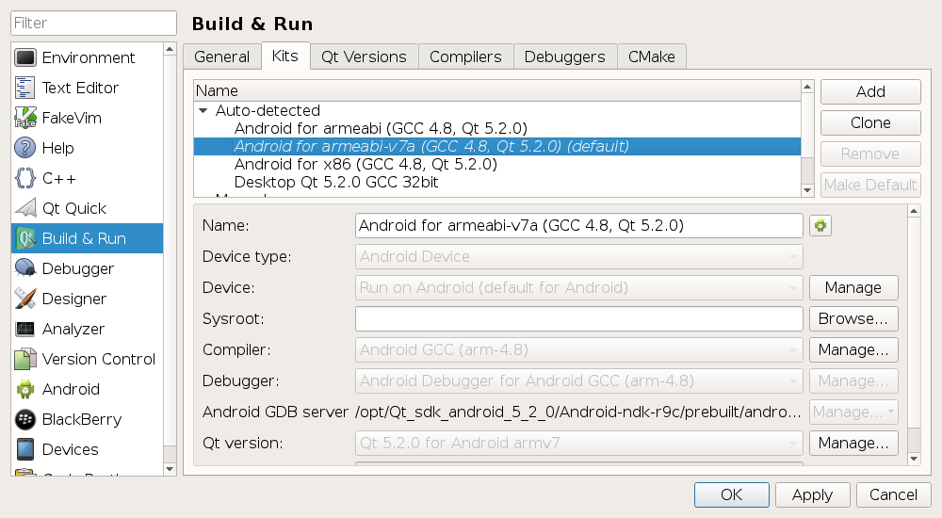Open FakeVim settings icon

point(25,118)
